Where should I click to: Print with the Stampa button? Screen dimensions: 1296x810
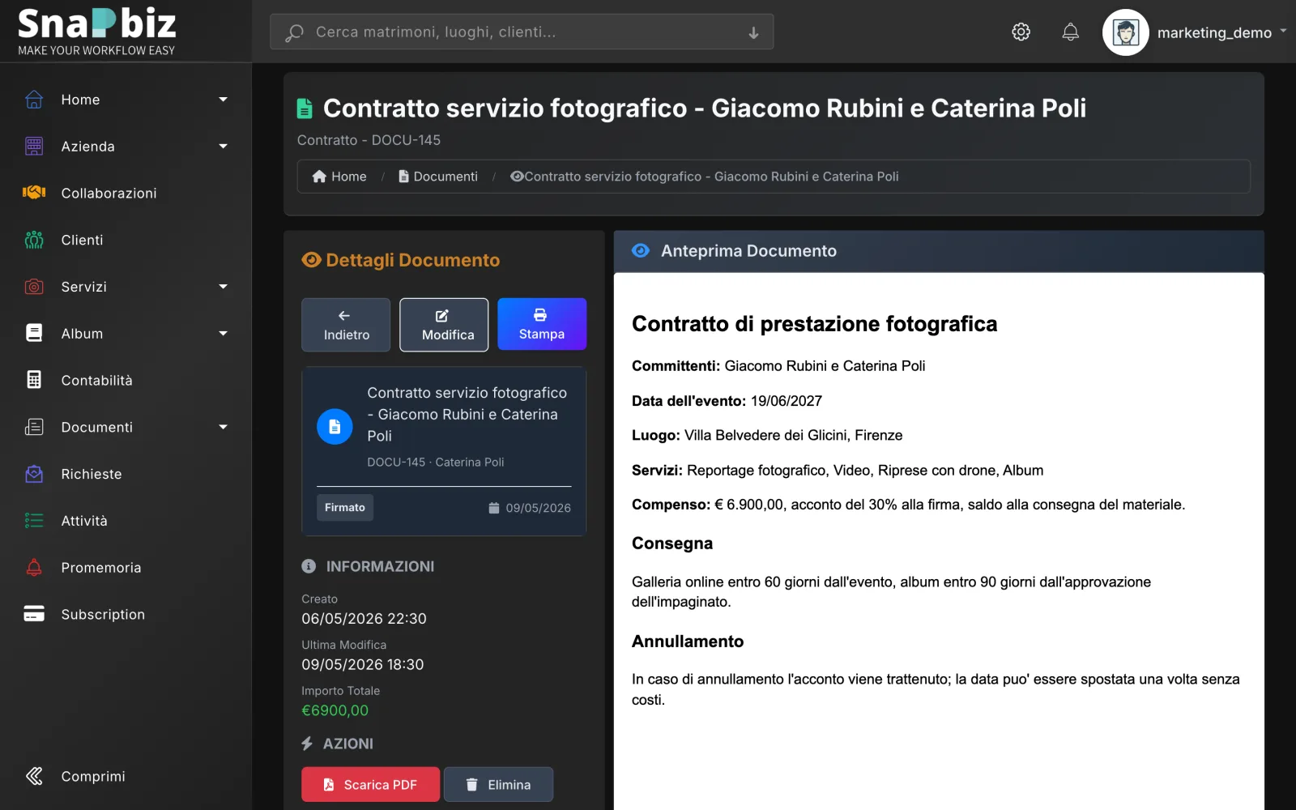tap(542, 324)
